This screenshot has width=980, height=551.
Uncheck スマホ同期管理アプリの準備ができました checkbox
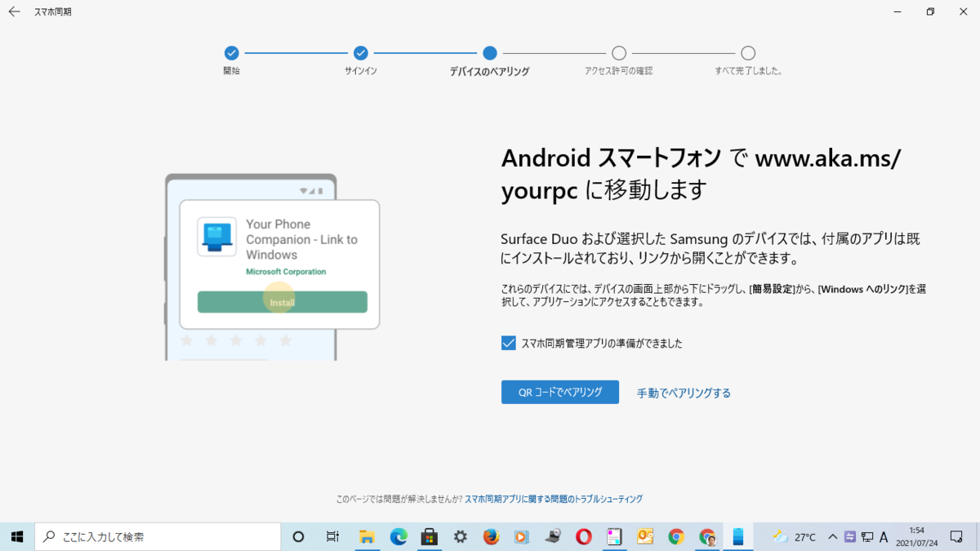509,343
